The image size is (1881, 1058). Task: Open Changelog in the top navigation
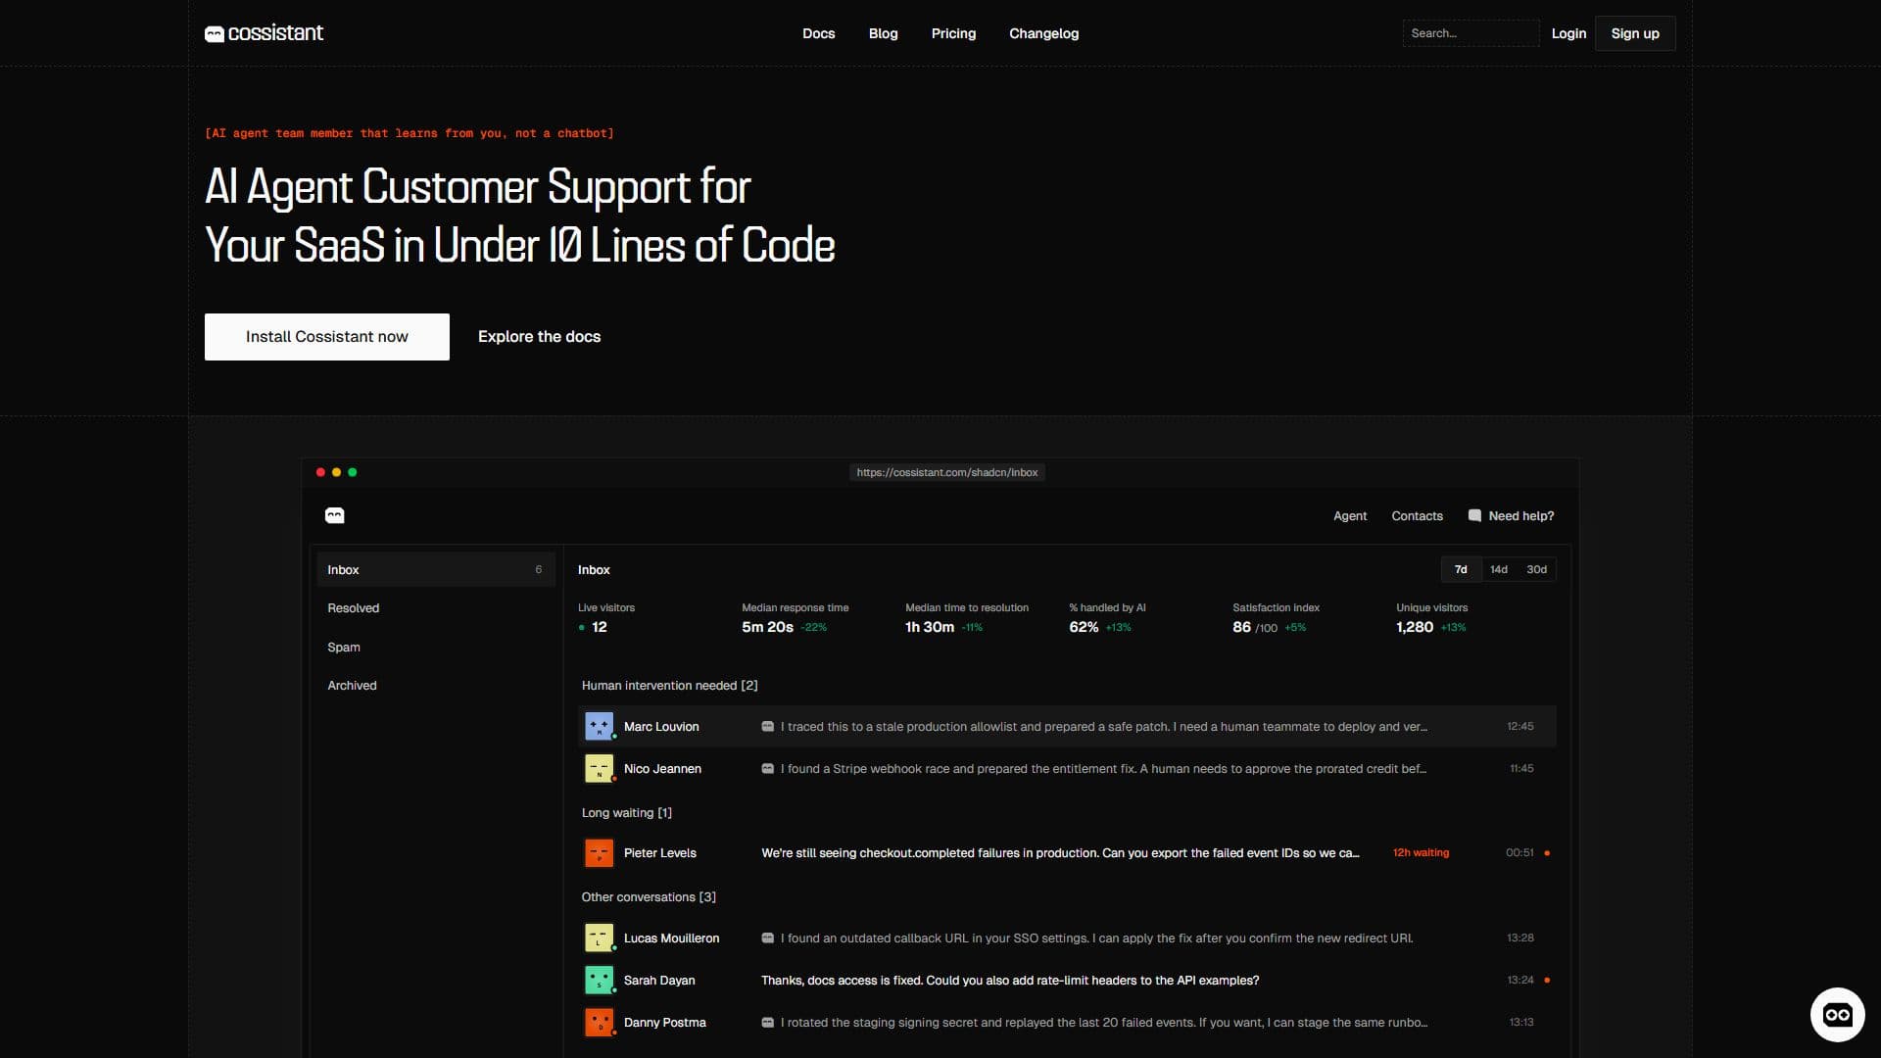coord(1043,33)
